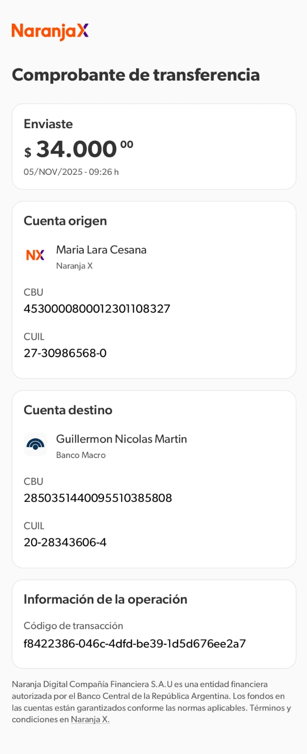The width and height of the screenshot is (307, 754).
Task: Click the Banco Macro bank name text
Action: coord(81,455)
